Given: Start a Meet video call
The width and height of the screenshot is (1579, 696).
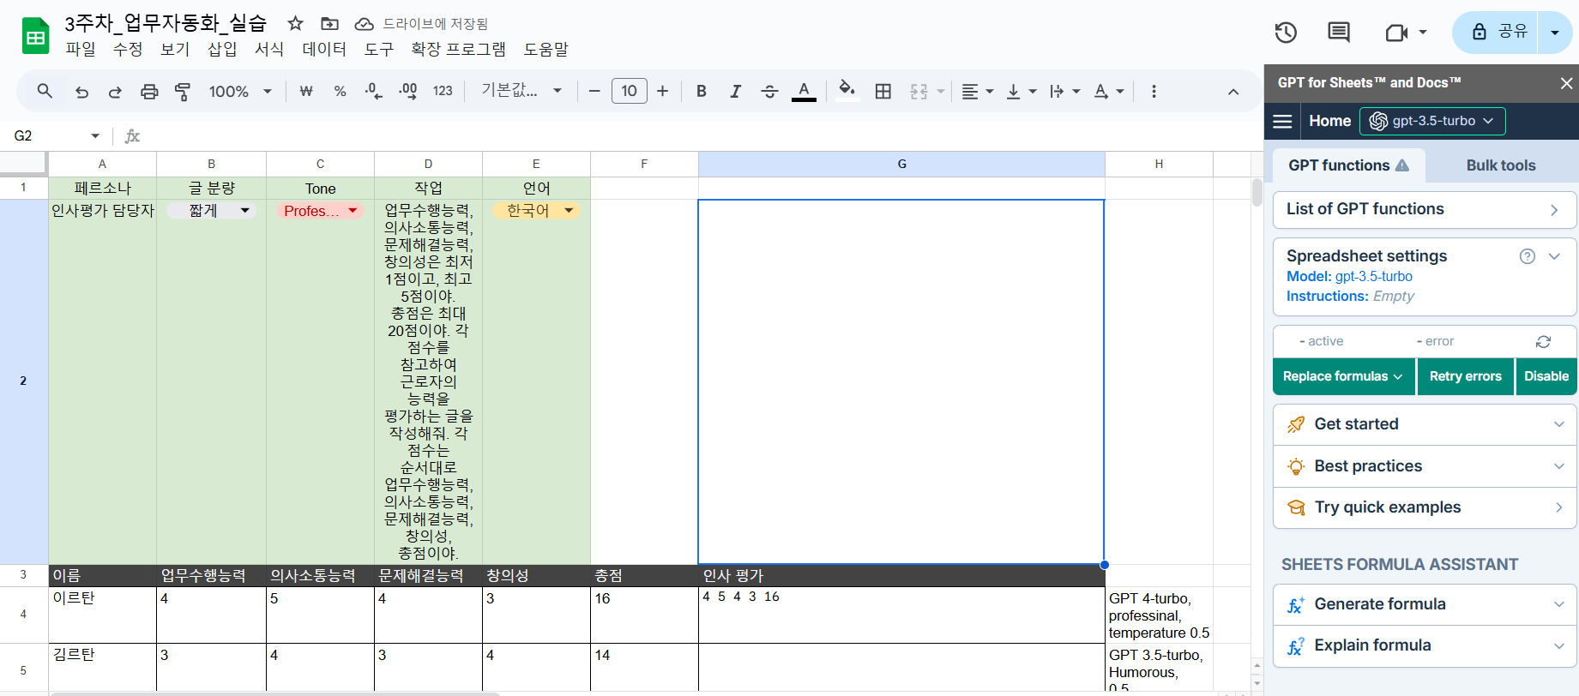Looking at the screenshot, I should click(x=1396, y=33).
